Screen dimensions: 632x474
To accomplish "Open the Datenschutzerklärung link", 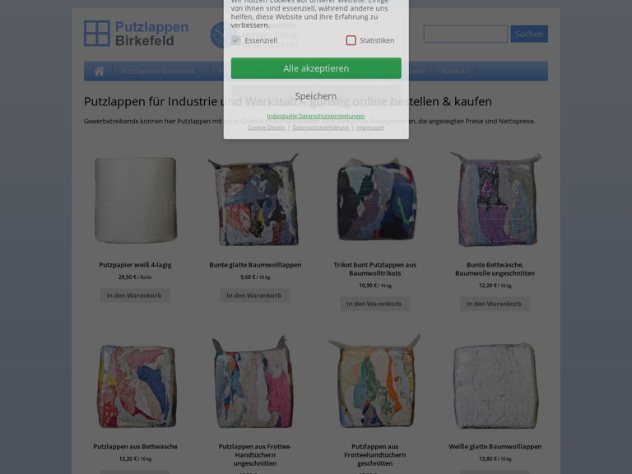I will click(x=321, y=128).
